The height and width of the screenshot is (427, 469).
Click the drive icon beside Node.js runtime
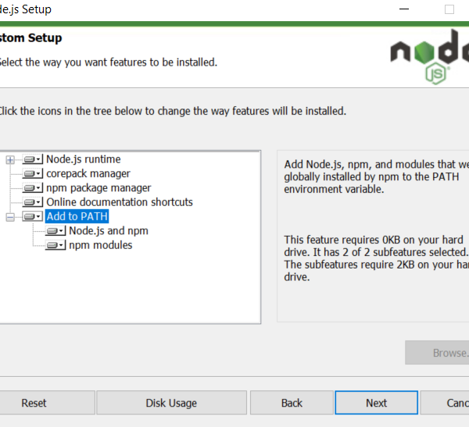pyautogui.click(x=32, y=160)
